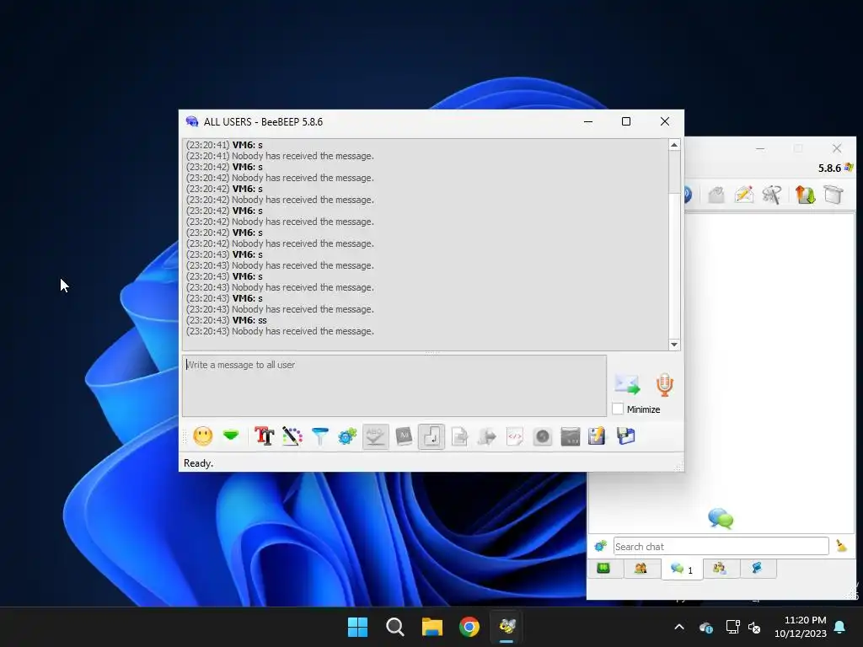863x647 pixels.
Task: Click the dark window screenshot icon
Action: [571, 436]
